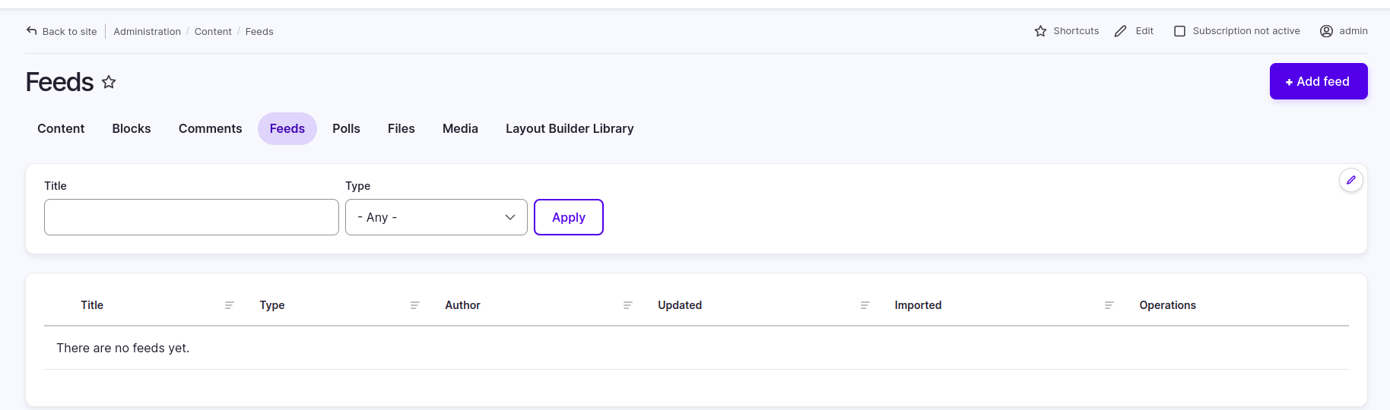The width and height of the screenshot is (1390, 410).
Task: Focus the Title filter text field
Action: point(192,217)
